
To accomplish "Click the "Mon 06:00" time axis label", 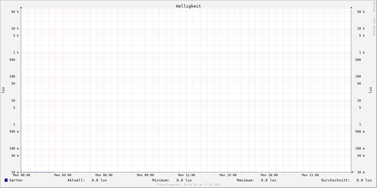I will (104, 175).
